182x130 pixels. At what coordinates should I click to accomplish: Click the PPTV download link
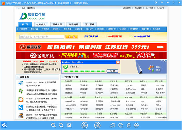pyautogui.click(x=143, y=102)
